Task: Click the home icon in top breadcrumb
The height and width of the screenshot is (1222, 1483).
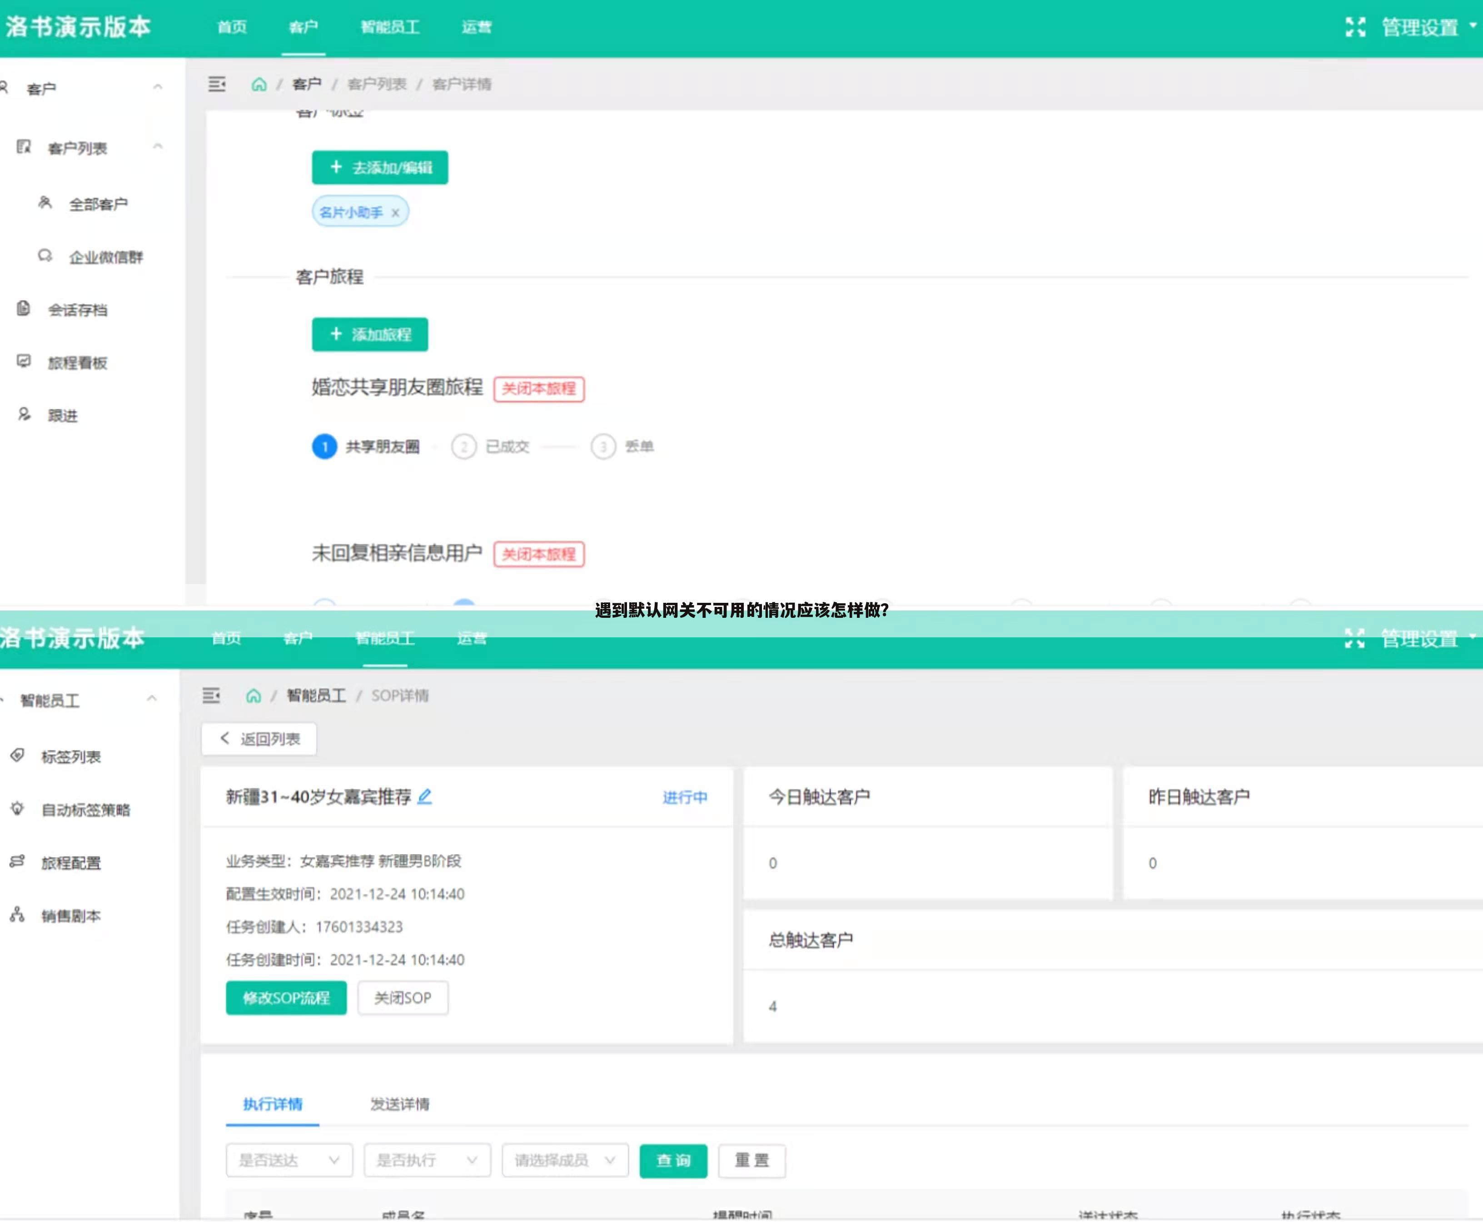Action: [259, 84]
